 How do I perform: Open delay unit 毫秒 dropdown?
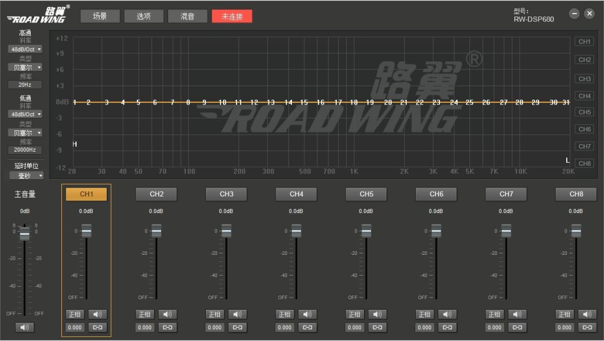coord(27,176)
